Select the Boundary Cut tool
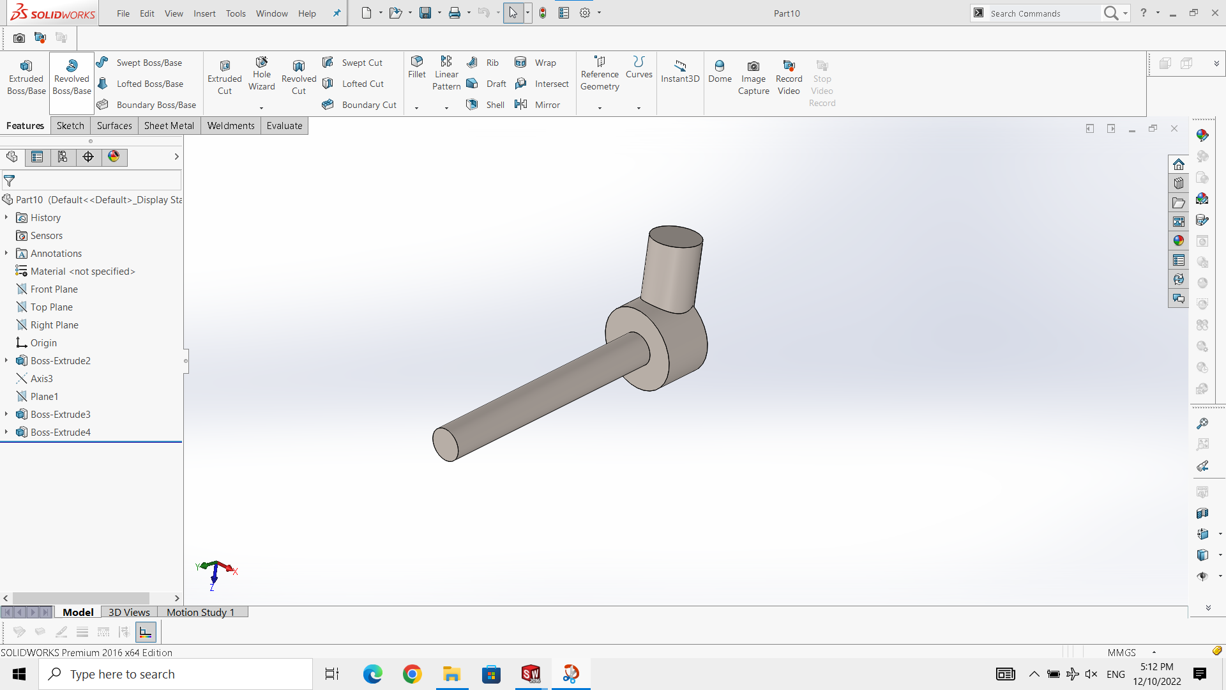The image size is (1226, 690). coord(359,105)
